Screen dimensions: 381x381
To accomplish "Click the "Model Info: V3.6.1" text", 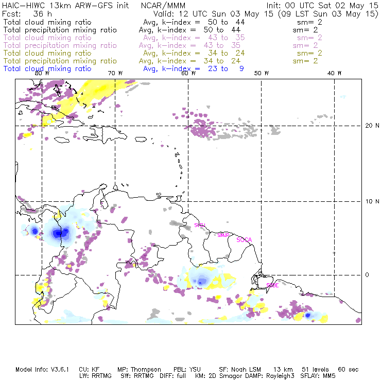I will pyautogui.click(x=42, y=370).
